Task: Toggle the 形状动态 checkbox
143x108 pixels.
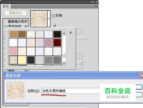Action: (6, 26)
